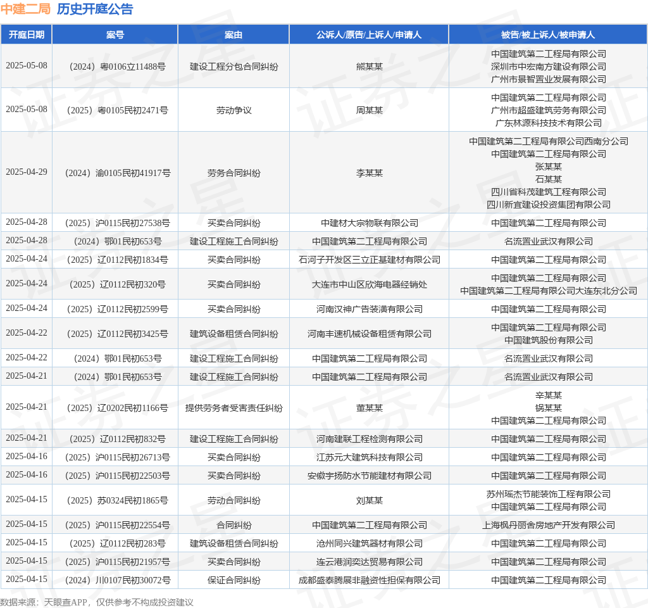This screenshot has height=608, width=648.
Task: Click defendant 中国建筑第二工程局有限公司大连东北分公司
Action: (x=549, y=291)
